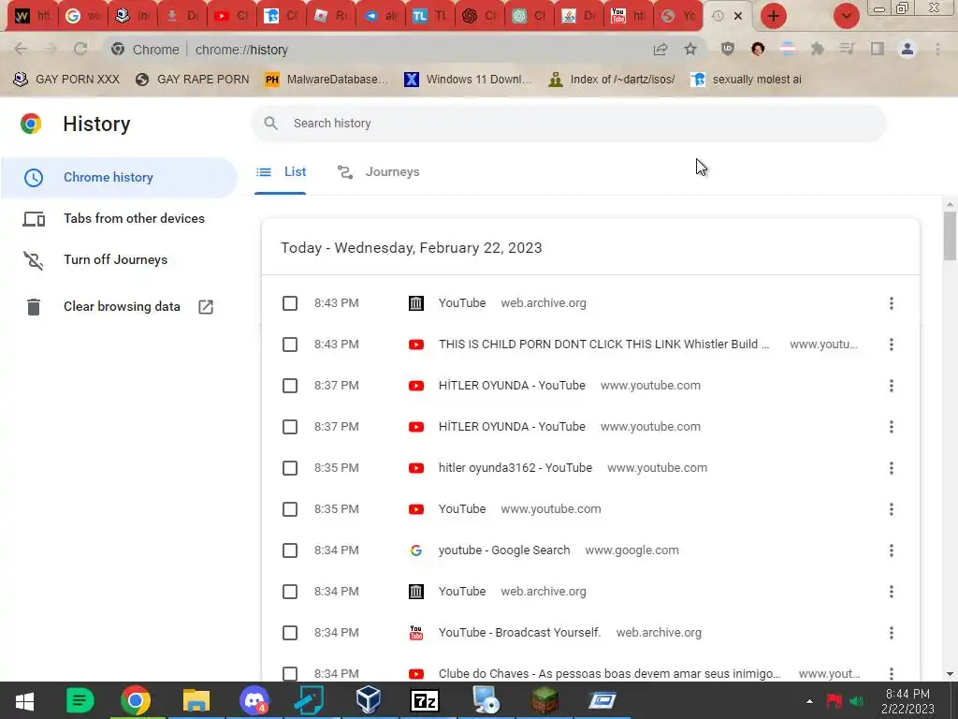Open the tab search dropdown arrow
Screen dimensions: 958x719
pos(846,16)
